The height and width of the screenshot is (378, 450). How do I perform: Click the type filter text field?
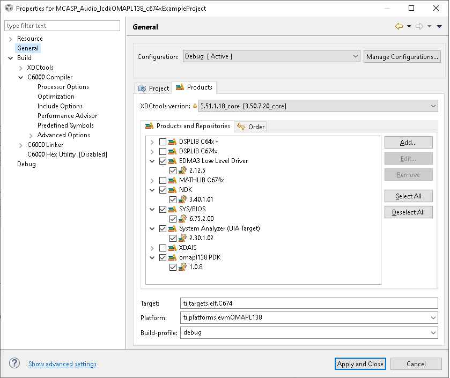pos(62,26)
